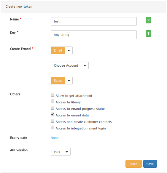Click the help icon beside Key field
Viewport: 167px width, 173px height.
click(148, 33)
